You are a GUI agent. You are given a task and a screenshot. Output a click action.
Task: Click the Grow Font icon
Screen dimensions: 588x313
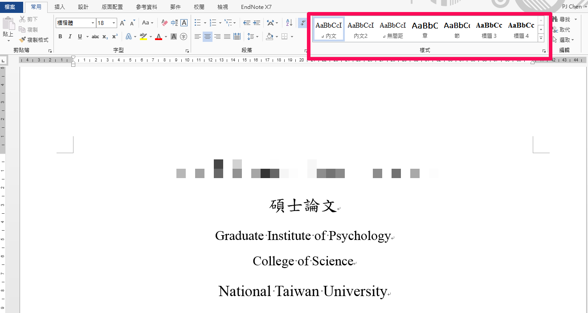pyautogui.click(x=122, y=23)
